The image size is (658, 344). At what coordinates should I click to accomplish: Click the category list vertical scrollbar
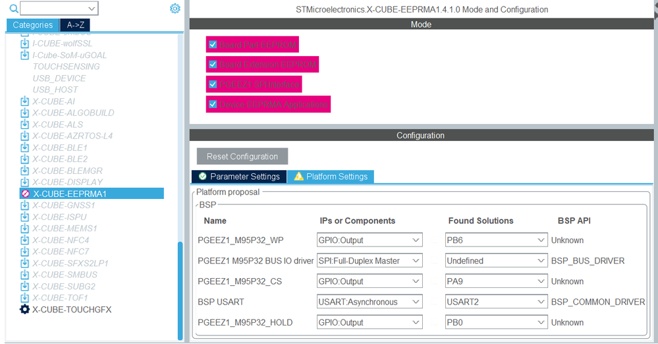pos(180,290)
